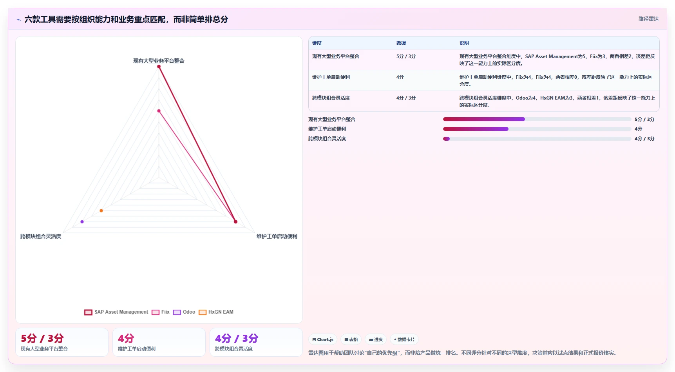Click the 数据 column header
675x372 pixels.
401,43
